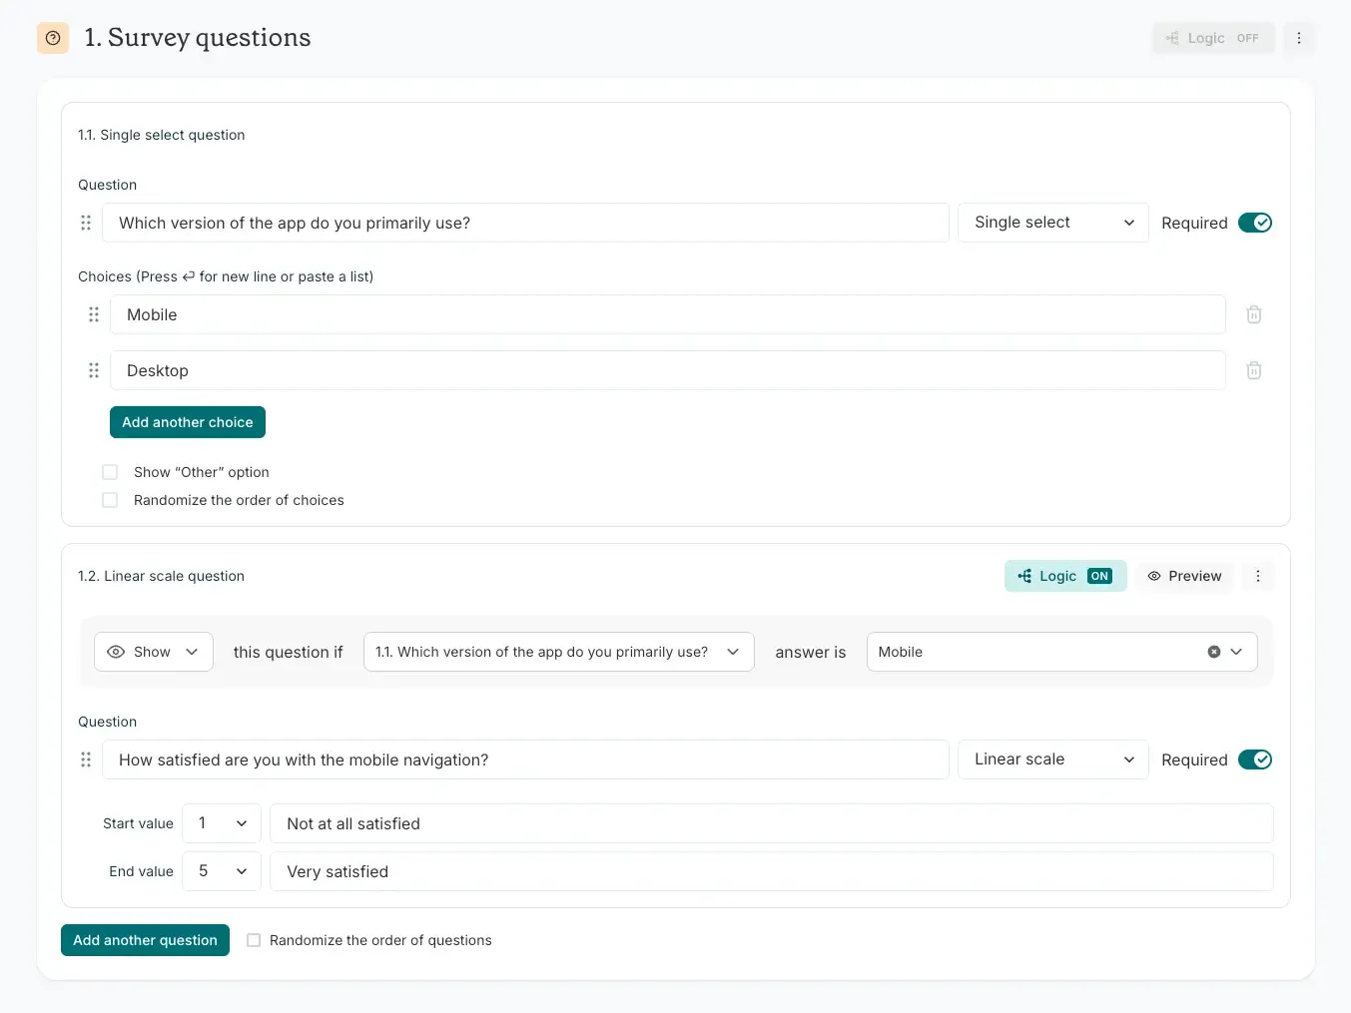The height and width of the screenshot is (1013, 1351).
Task: Grab the drag handle beside Desktop choice
Action: [94, 370]
